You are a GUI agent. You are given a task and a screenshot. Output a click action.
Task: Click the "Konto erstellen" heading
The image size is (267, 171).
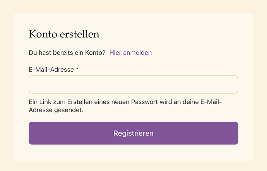[64, 34]
